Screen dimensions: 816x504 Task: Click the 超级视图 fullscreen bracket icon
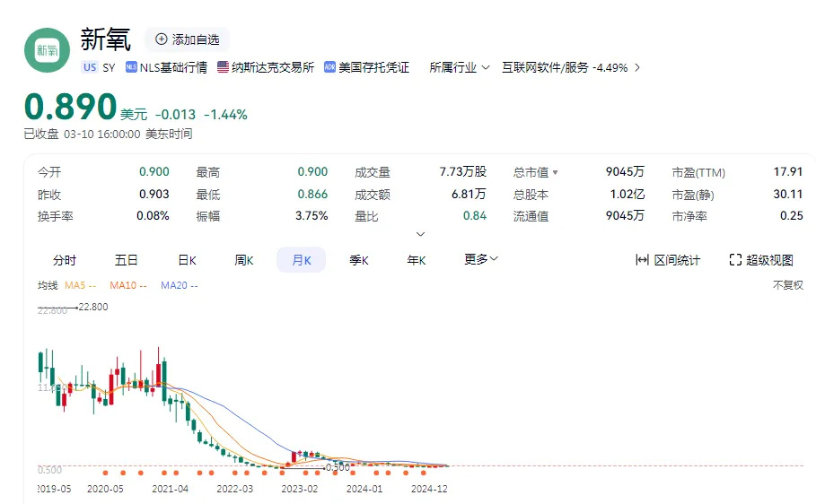tap(735, 259)
